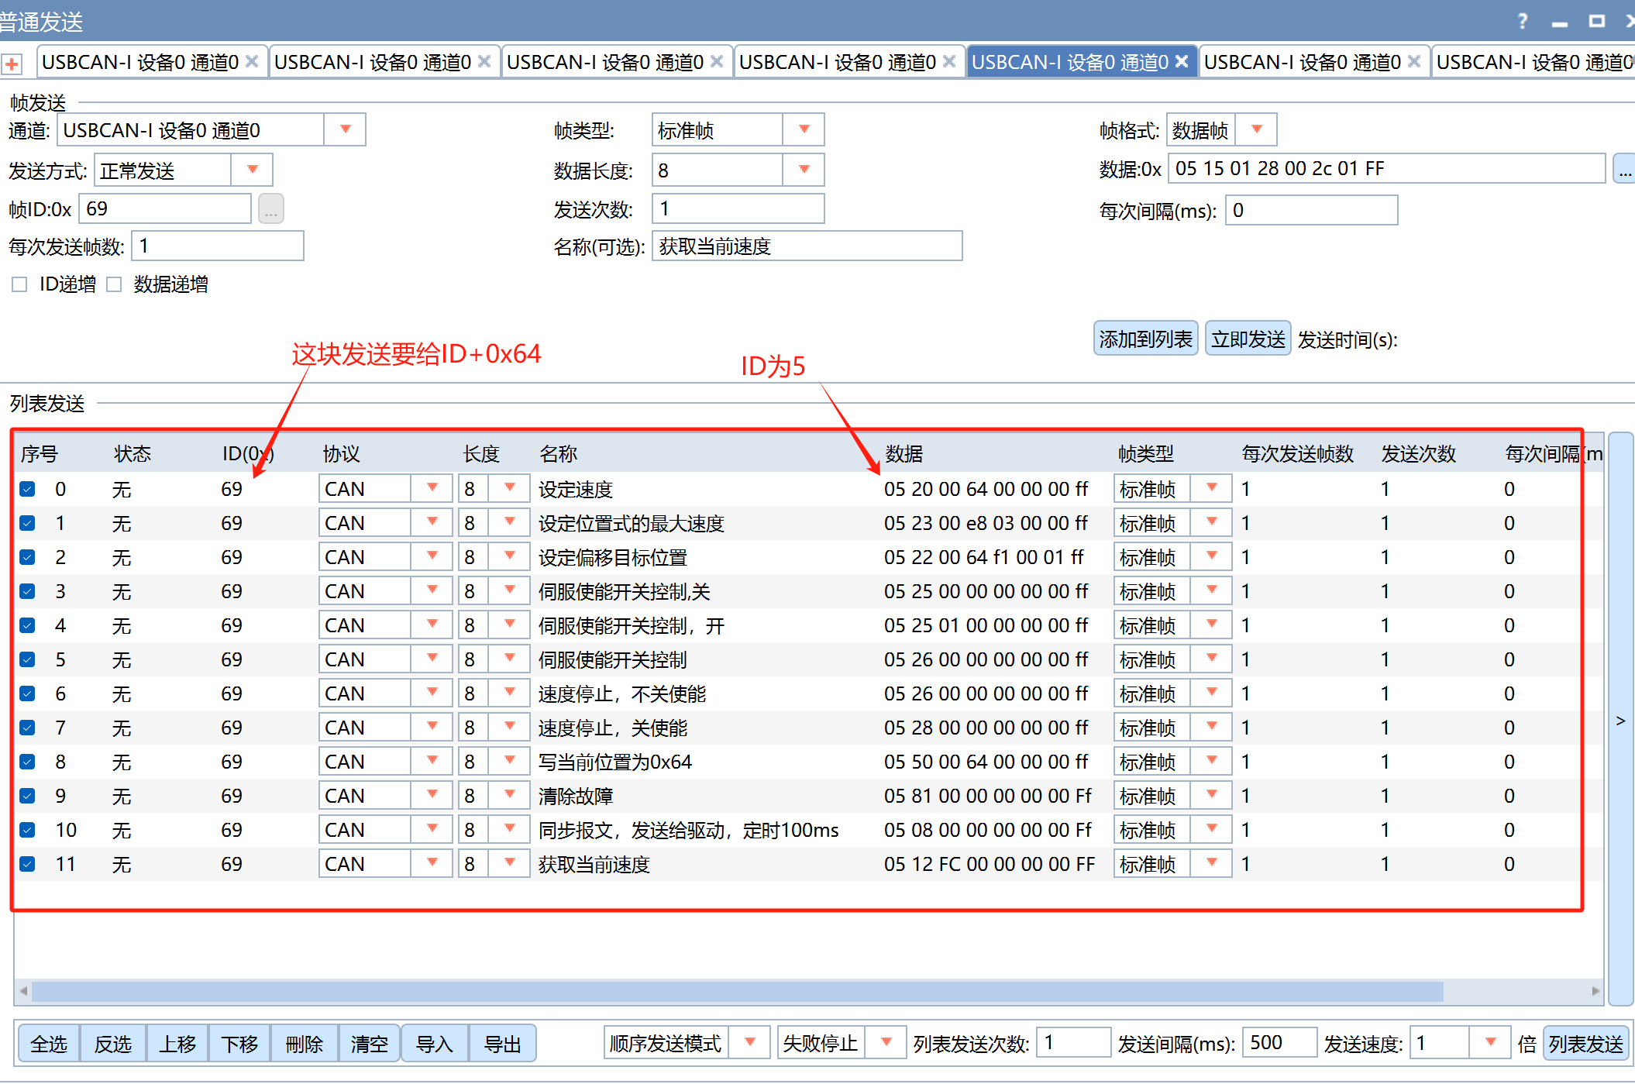
Task: Close the fourth USBCAN-I tab
Action: coord(949,61)
